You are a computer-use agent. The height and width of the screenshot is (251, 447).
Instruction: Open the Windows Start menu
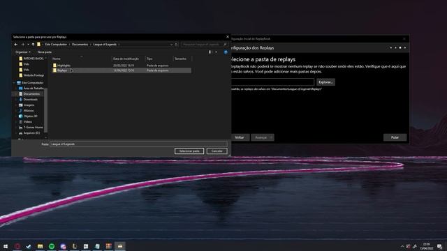(x=6, y=246)
